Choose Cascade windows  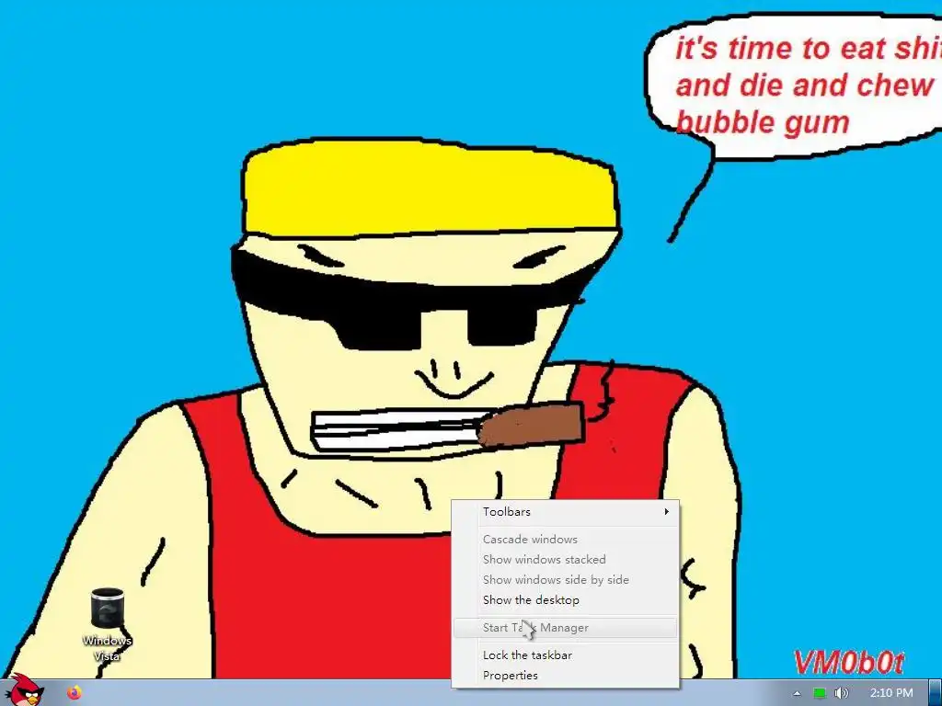566,539
